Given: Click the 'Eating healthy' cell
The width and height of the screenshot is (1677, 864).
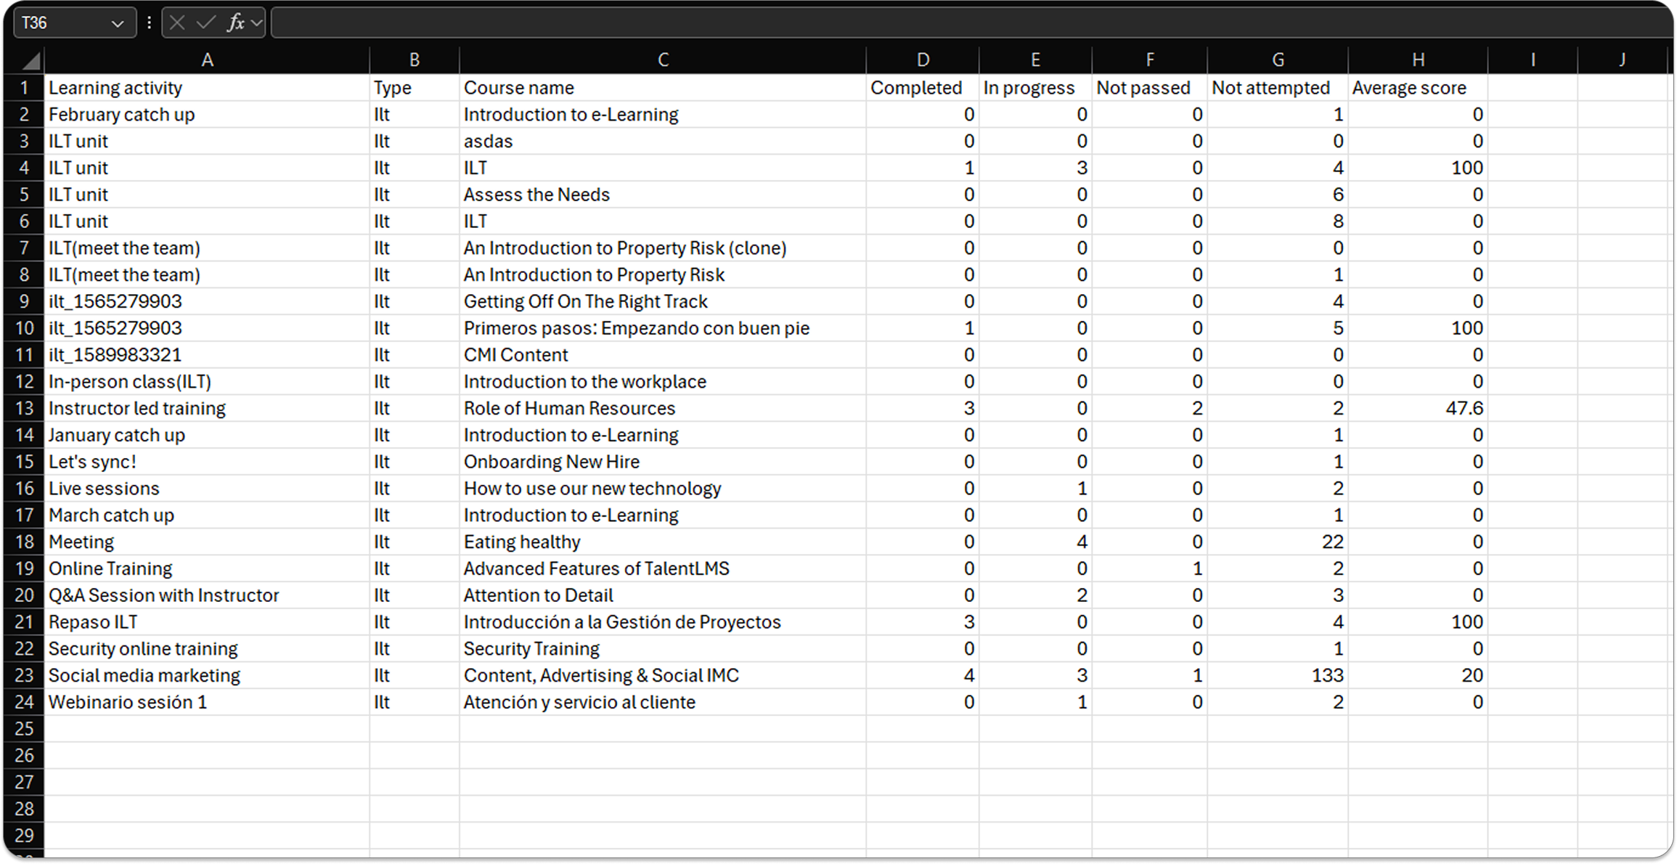Looking at the screenshot, I should [x=663, y=542].
